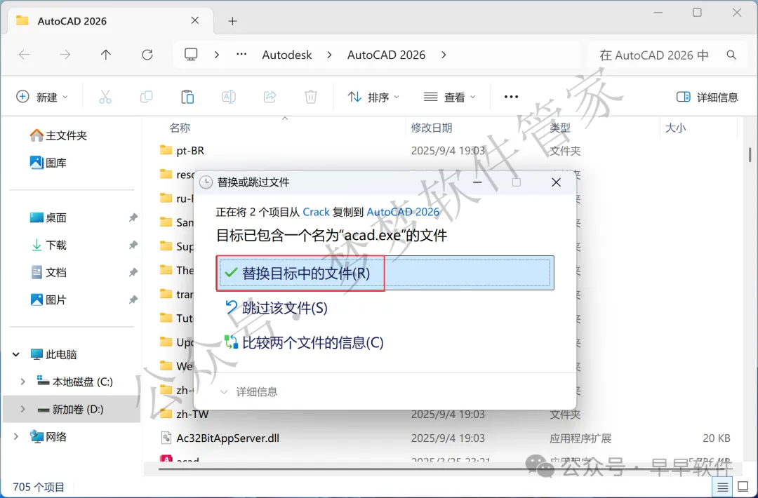Click the Cut scissors icon
This screenshot has width=758, height=498.
pyautogui.click(x=105, y=97)
